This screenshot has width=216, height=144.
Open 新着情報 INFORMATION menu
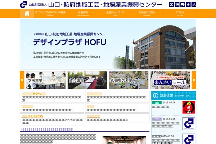[x=83, y=14]
